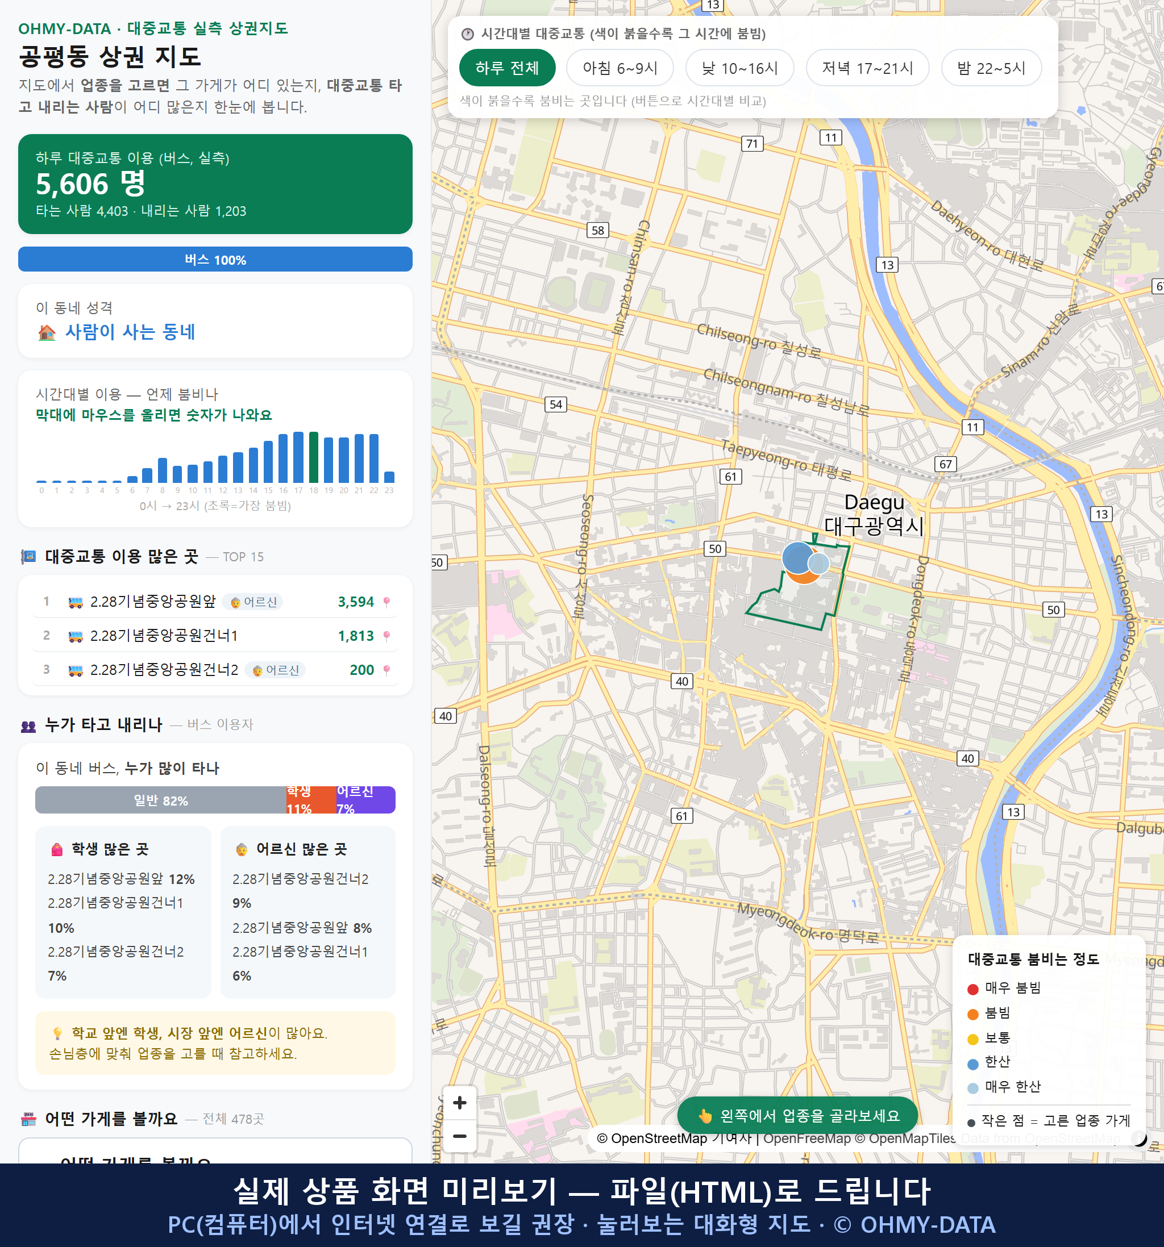Screen dimensions: 1164x1247
Task: Click the blue 한산 legend dot
Action: 972,1064
